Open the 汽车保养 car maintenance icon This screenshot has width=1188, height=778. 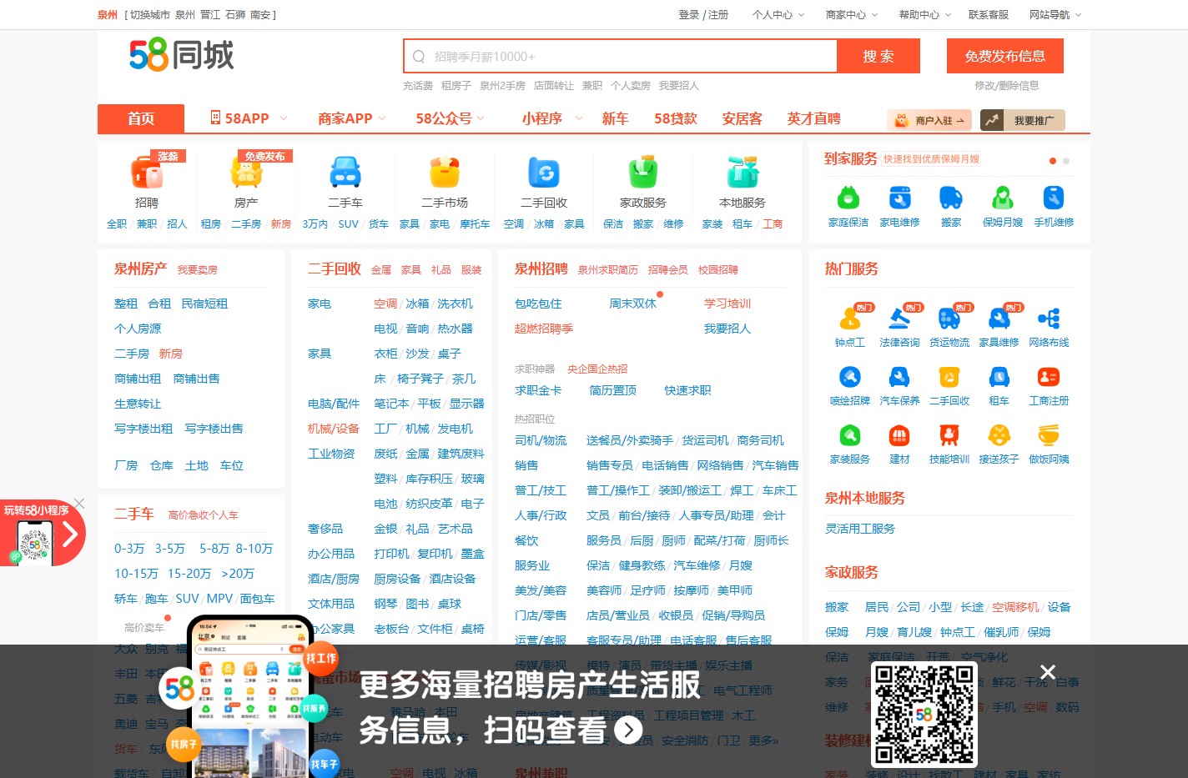[899, 377]
